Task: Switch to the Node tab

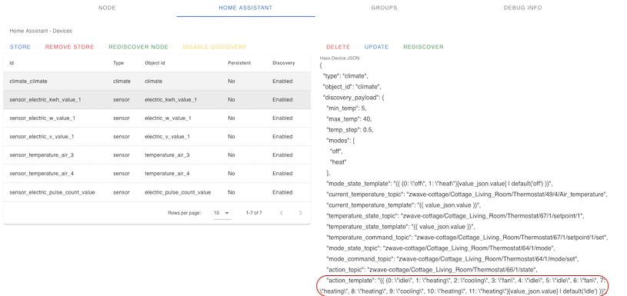Action: (x=107, y=8)
